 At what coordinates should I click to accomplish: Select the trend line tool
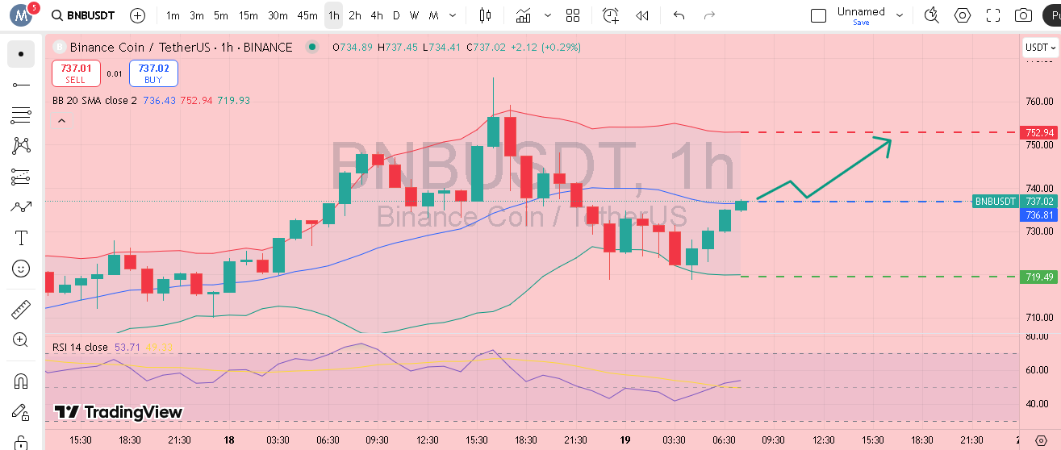coord(21,85)
